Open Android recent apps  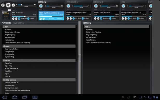(25, 97)
